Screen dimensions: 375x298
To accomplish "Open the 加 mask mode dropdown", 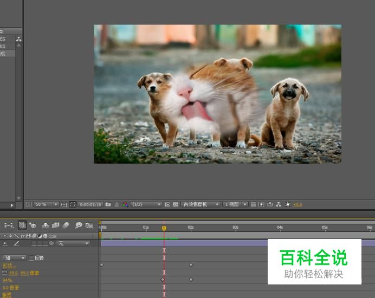I will coord(14,258).
